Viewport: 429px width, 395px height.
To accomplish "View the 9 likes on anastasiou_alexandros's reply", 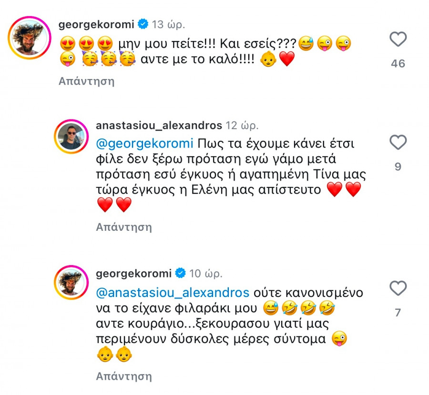I will 398,167.
